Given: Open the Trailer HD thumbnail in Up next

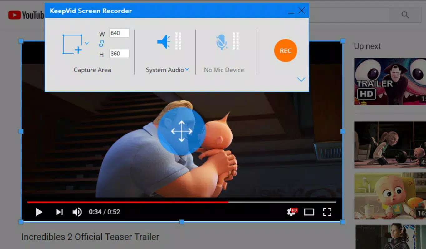Looking at the screenshot, I should coord(390,81).
